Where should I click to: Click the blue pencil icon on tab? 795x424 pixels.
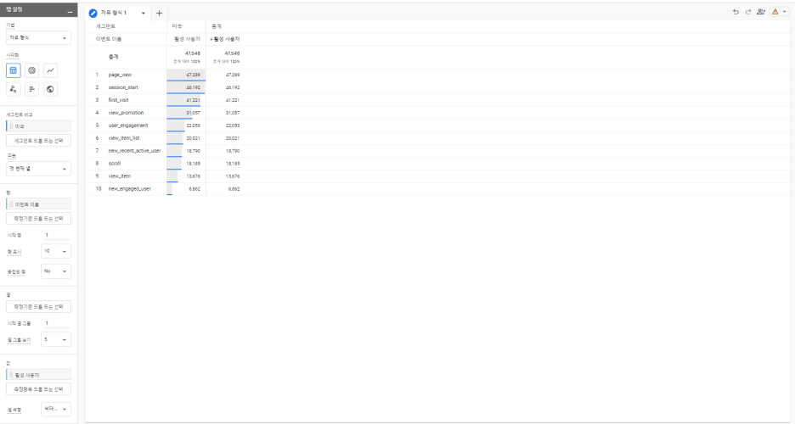point(93,14)
